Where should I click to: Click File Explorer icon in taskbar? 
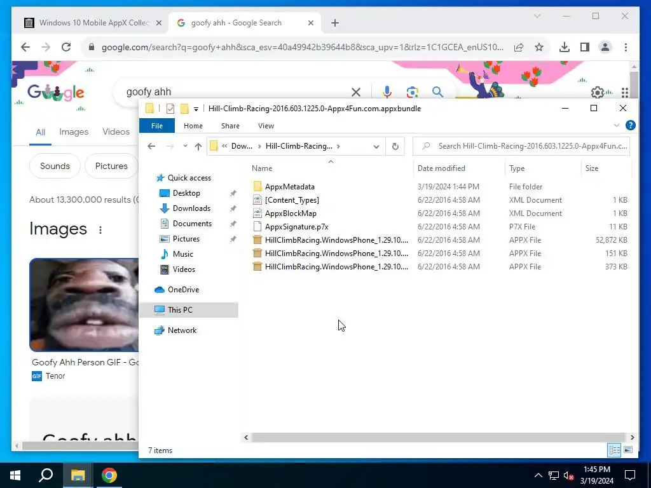tap(78, 475)
